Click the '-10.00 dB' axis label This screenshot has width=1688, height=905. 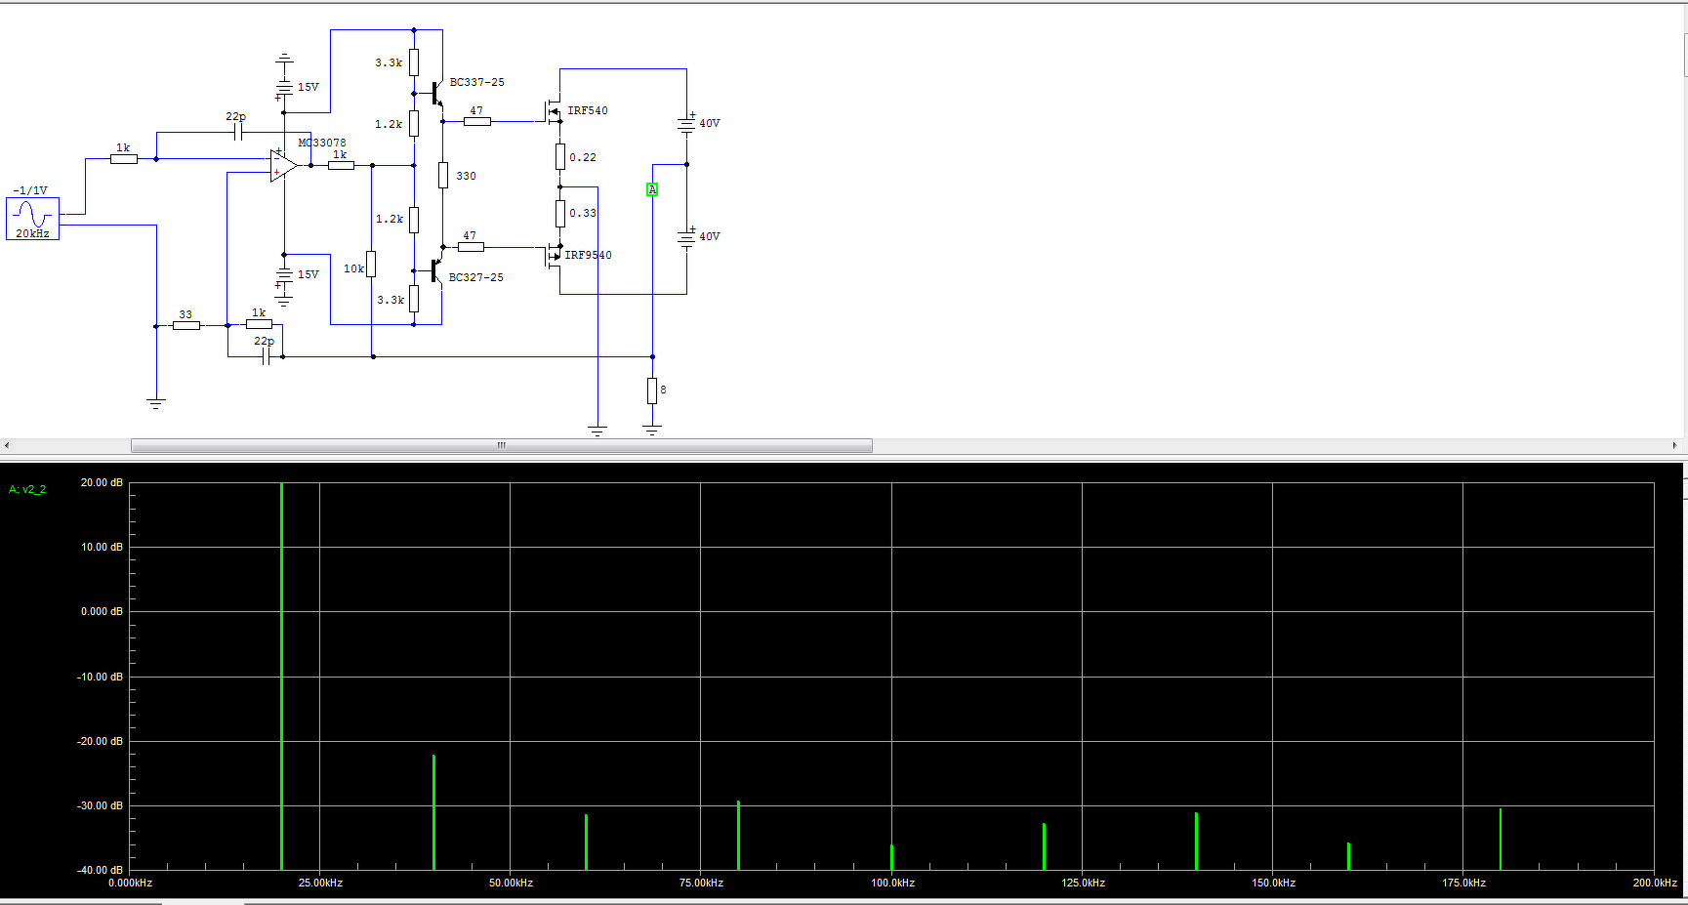[x=100, y=677]
